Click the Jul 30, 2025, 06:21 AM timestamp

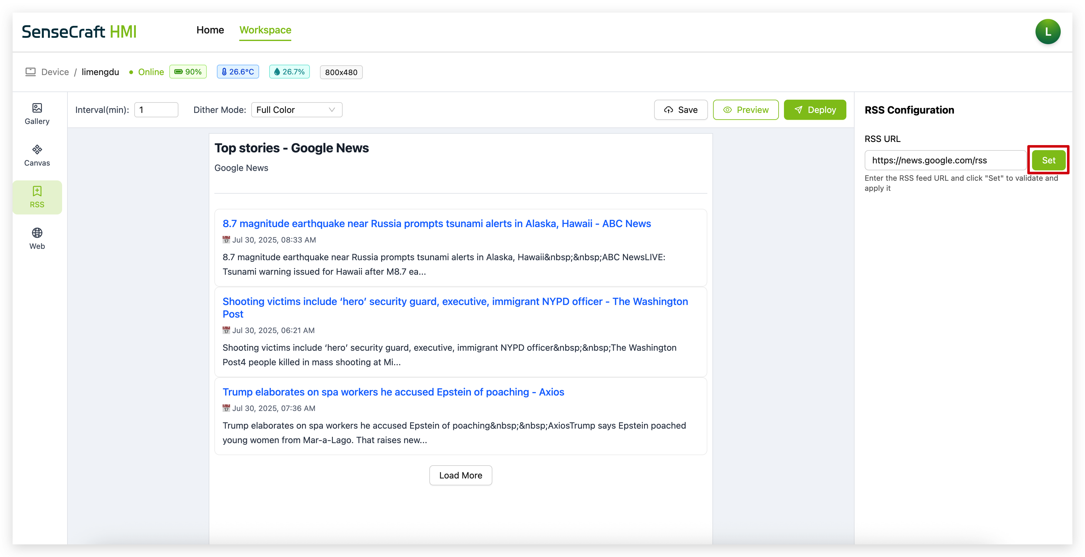click(273, 330)
